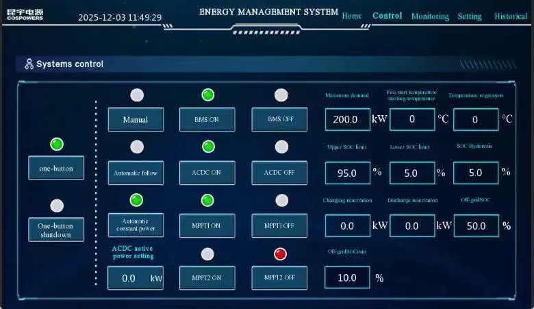Edit the Maximum demand value 200.0
This screenshot has height=309, width=534.
(347, 120)
